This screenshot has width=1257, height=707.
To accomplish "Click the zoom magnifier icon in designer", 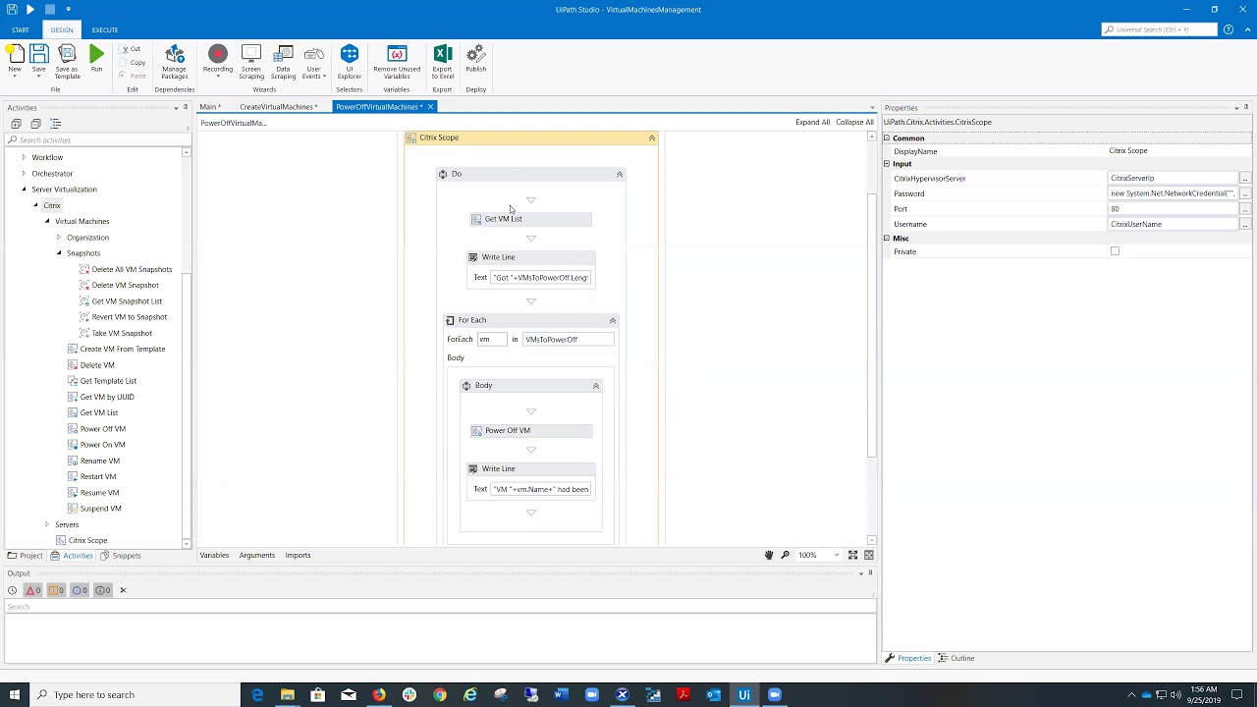I will 785,556.
